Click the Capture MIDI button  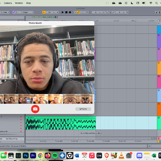click(84, 12)
